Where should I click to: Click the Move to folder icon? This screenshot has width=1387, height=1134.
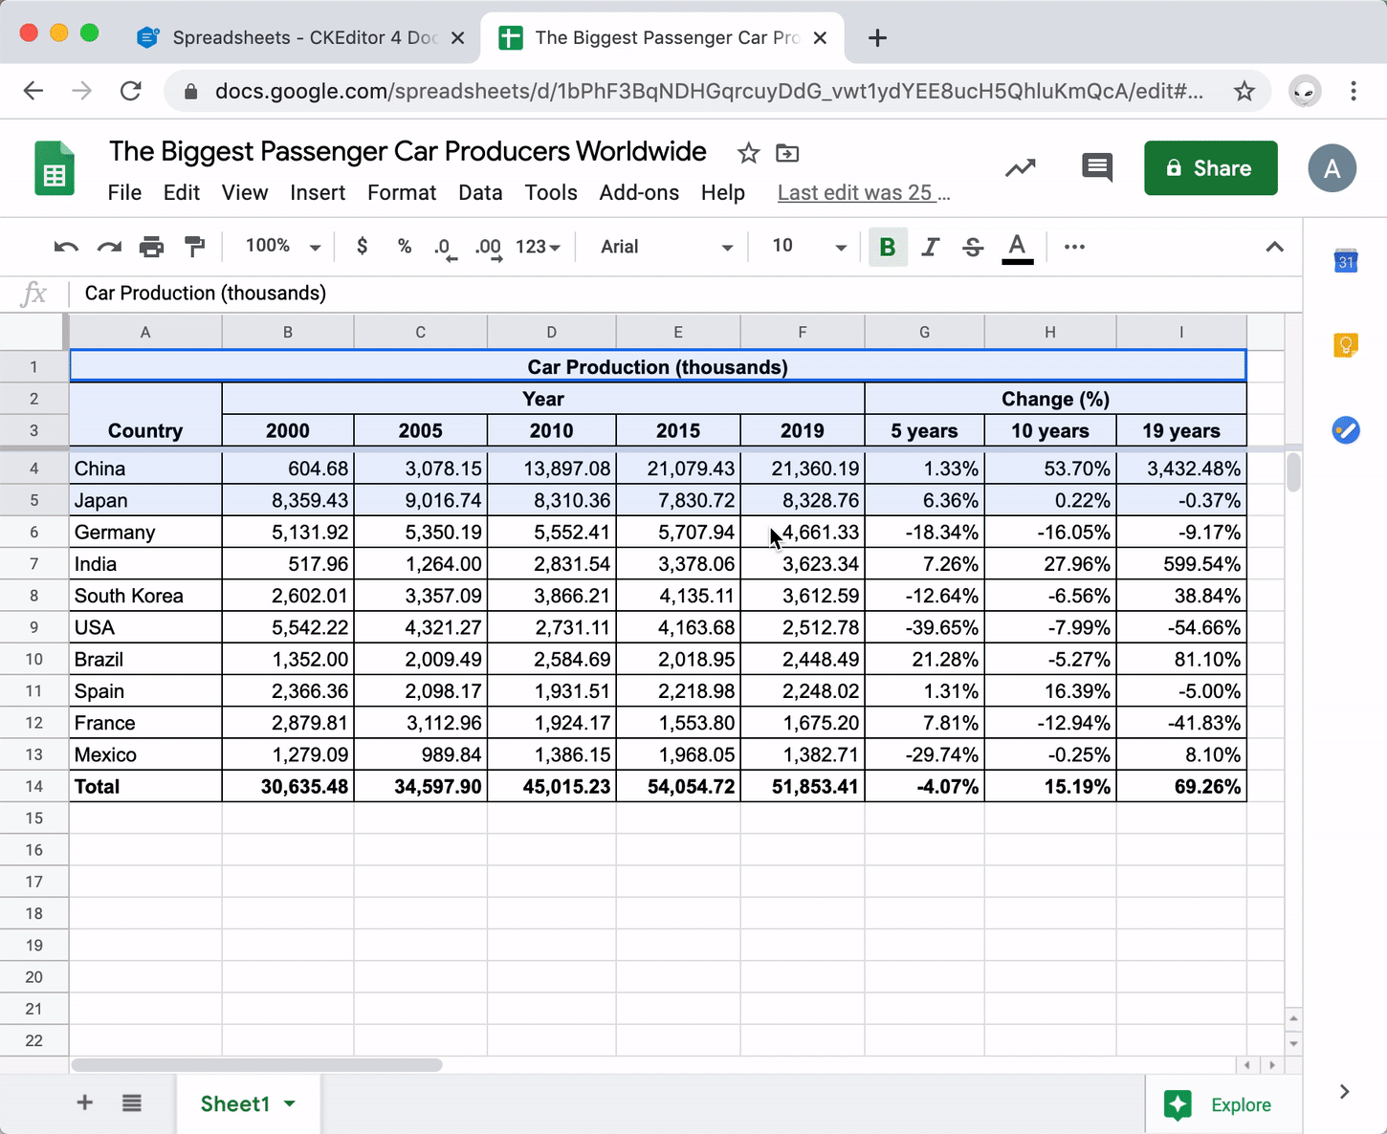coord(787,153)
